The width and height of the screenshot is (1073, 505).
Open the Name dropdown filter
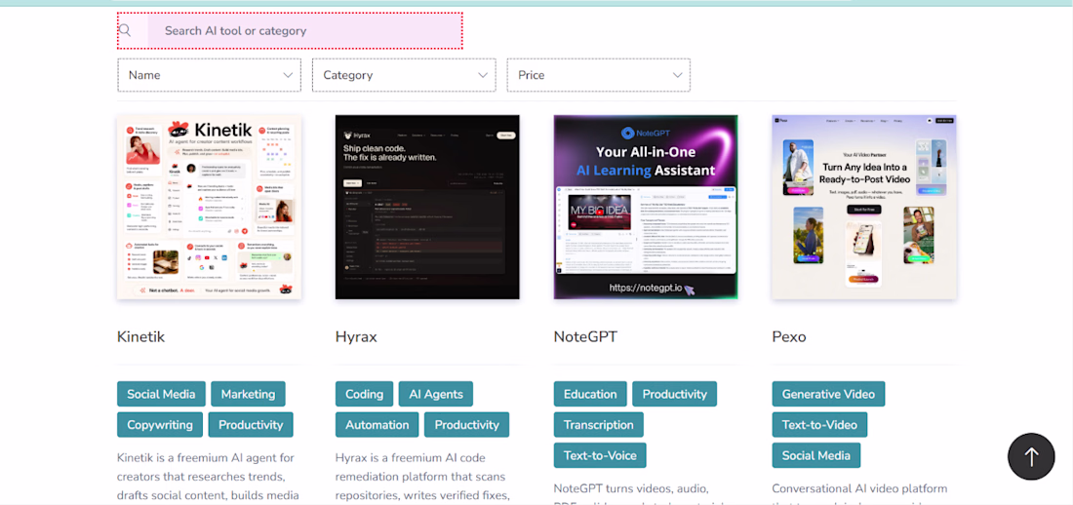[x=210, y=75]
